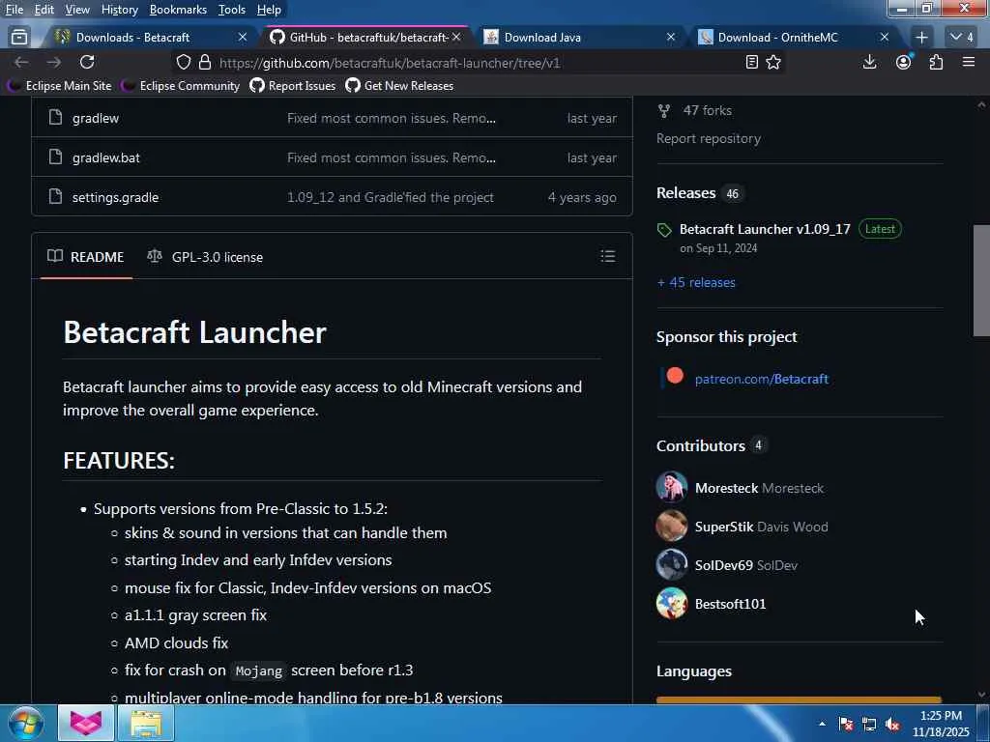Open Get New Releases bookmark
Screen dimensions: 990x742
(399, 86)
